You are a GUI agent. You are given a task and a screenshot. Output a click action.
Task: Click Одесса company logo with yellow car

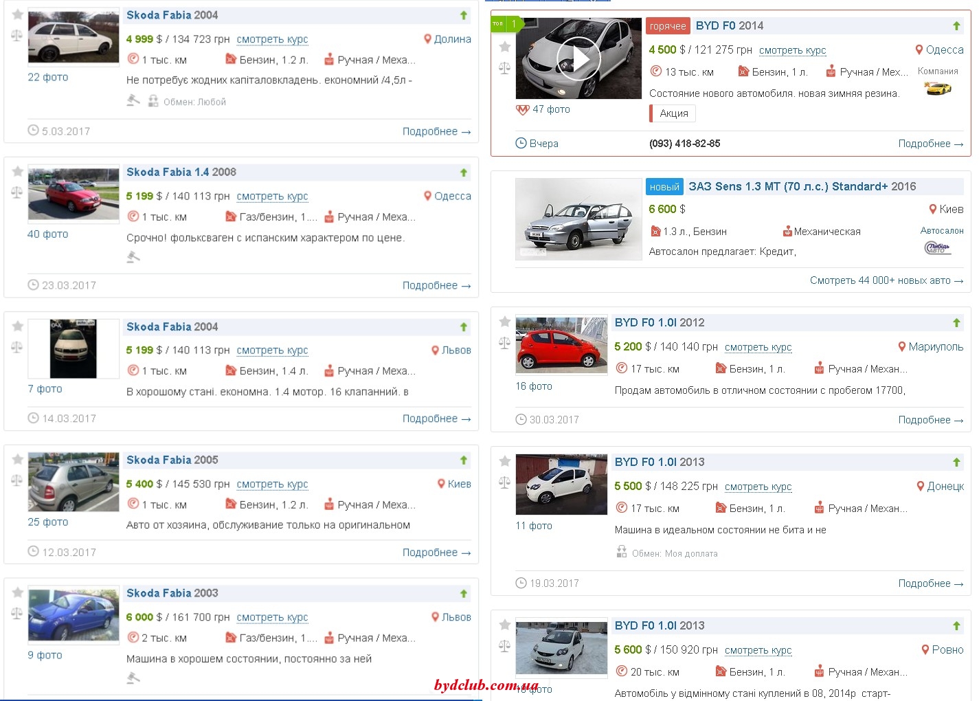tap(938, 88)
